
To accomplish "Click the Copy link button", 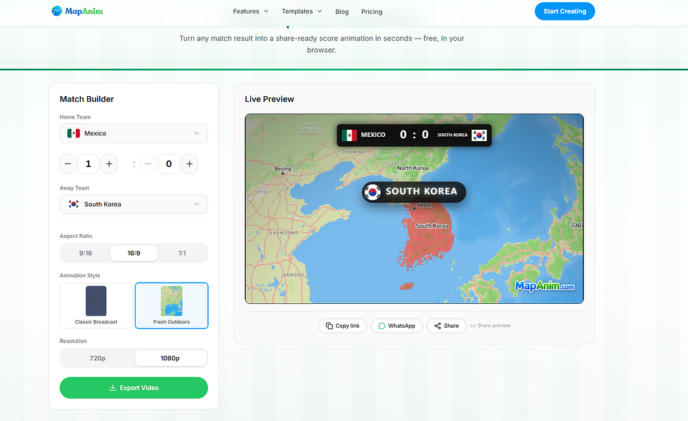I will [x=343, y=326].
